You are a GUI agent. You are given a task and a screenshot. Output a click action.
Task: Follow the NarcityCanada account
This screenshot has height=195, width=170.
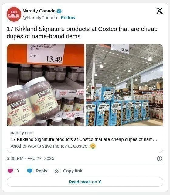68,18
